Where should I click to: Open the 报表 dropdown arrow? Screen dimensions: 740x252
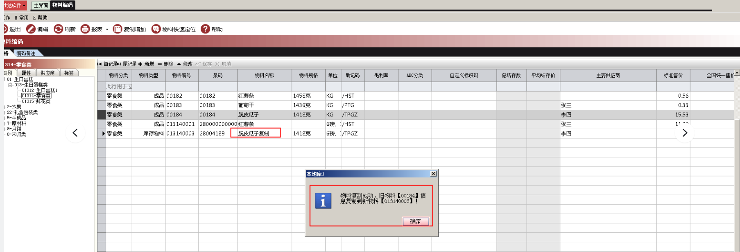coord(107,29)
